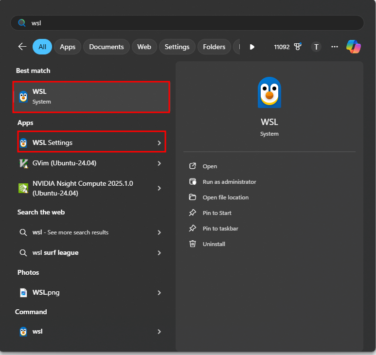Image resolution: width=376 pixels, height=355 pixels.
Task: Click magnifier icon beside 'wsl - See more'
Action: [x=23, y=232]
